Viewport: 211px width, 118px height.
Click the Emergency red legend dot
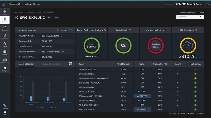click(x=197, y=114)
